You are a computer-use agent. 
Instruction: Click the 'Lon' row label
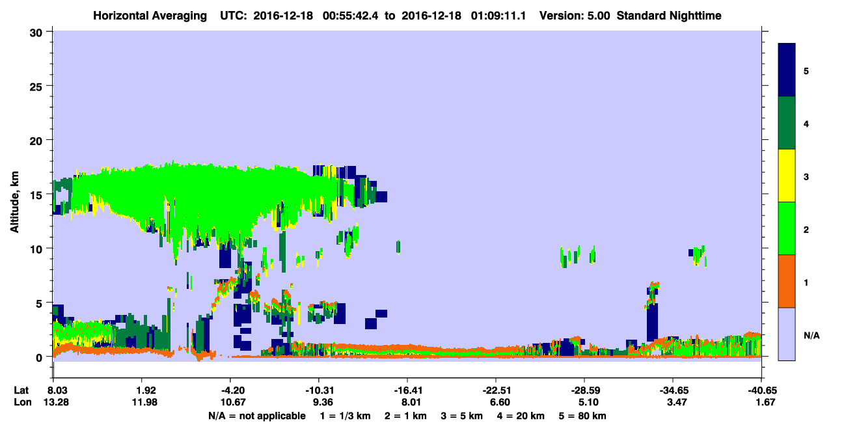(21, 403)
